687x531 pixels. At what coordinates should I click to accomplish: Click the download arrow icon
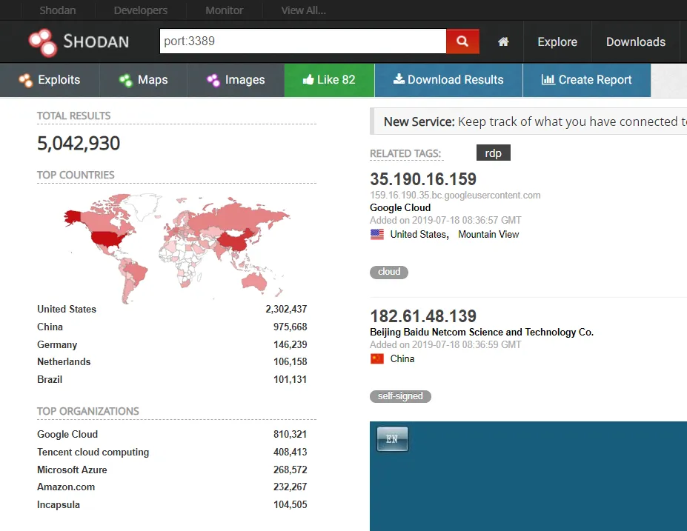[399, 79]
